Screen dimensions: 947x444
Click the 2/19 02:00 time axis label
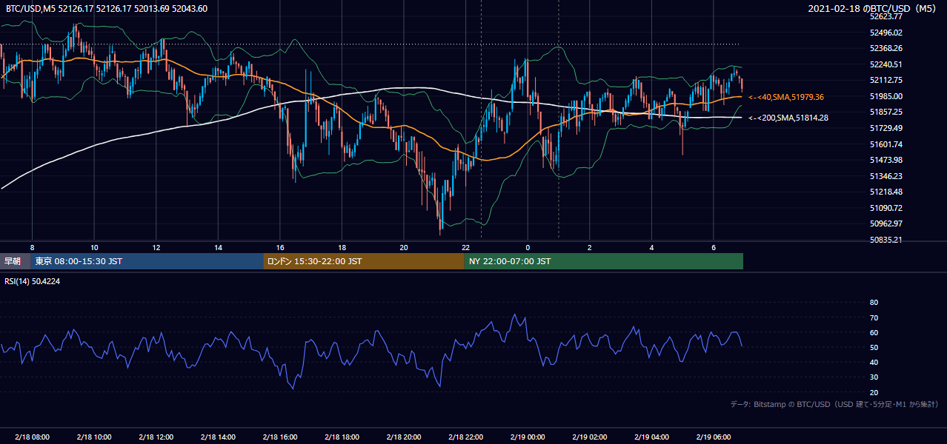coord(589,437)
